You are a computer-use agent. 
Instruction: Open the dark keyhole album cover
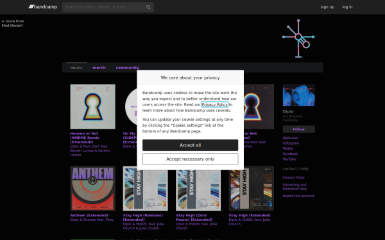[x=259, y=106]
